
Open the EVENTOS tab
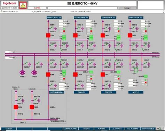pos(86,129)
